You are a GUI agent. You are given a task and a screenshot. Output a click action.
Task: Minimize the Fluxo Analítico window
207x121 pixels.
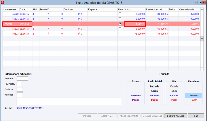click(x=196, y=3)
